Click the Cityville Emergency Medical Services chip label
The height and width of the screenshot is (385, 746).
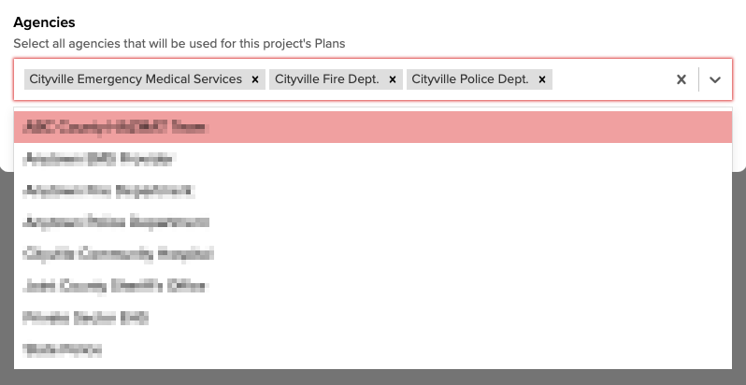point(136,79)
